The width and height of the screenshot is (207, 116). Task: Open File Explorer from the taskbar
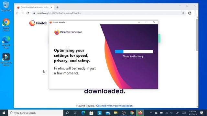(116, 113)
